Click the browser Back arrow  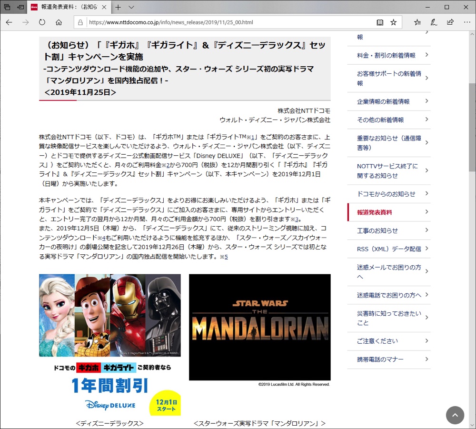[x=9, y=22]
